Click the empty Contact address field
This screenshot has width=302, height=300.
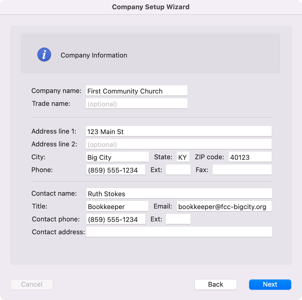(x=179, y=232)
